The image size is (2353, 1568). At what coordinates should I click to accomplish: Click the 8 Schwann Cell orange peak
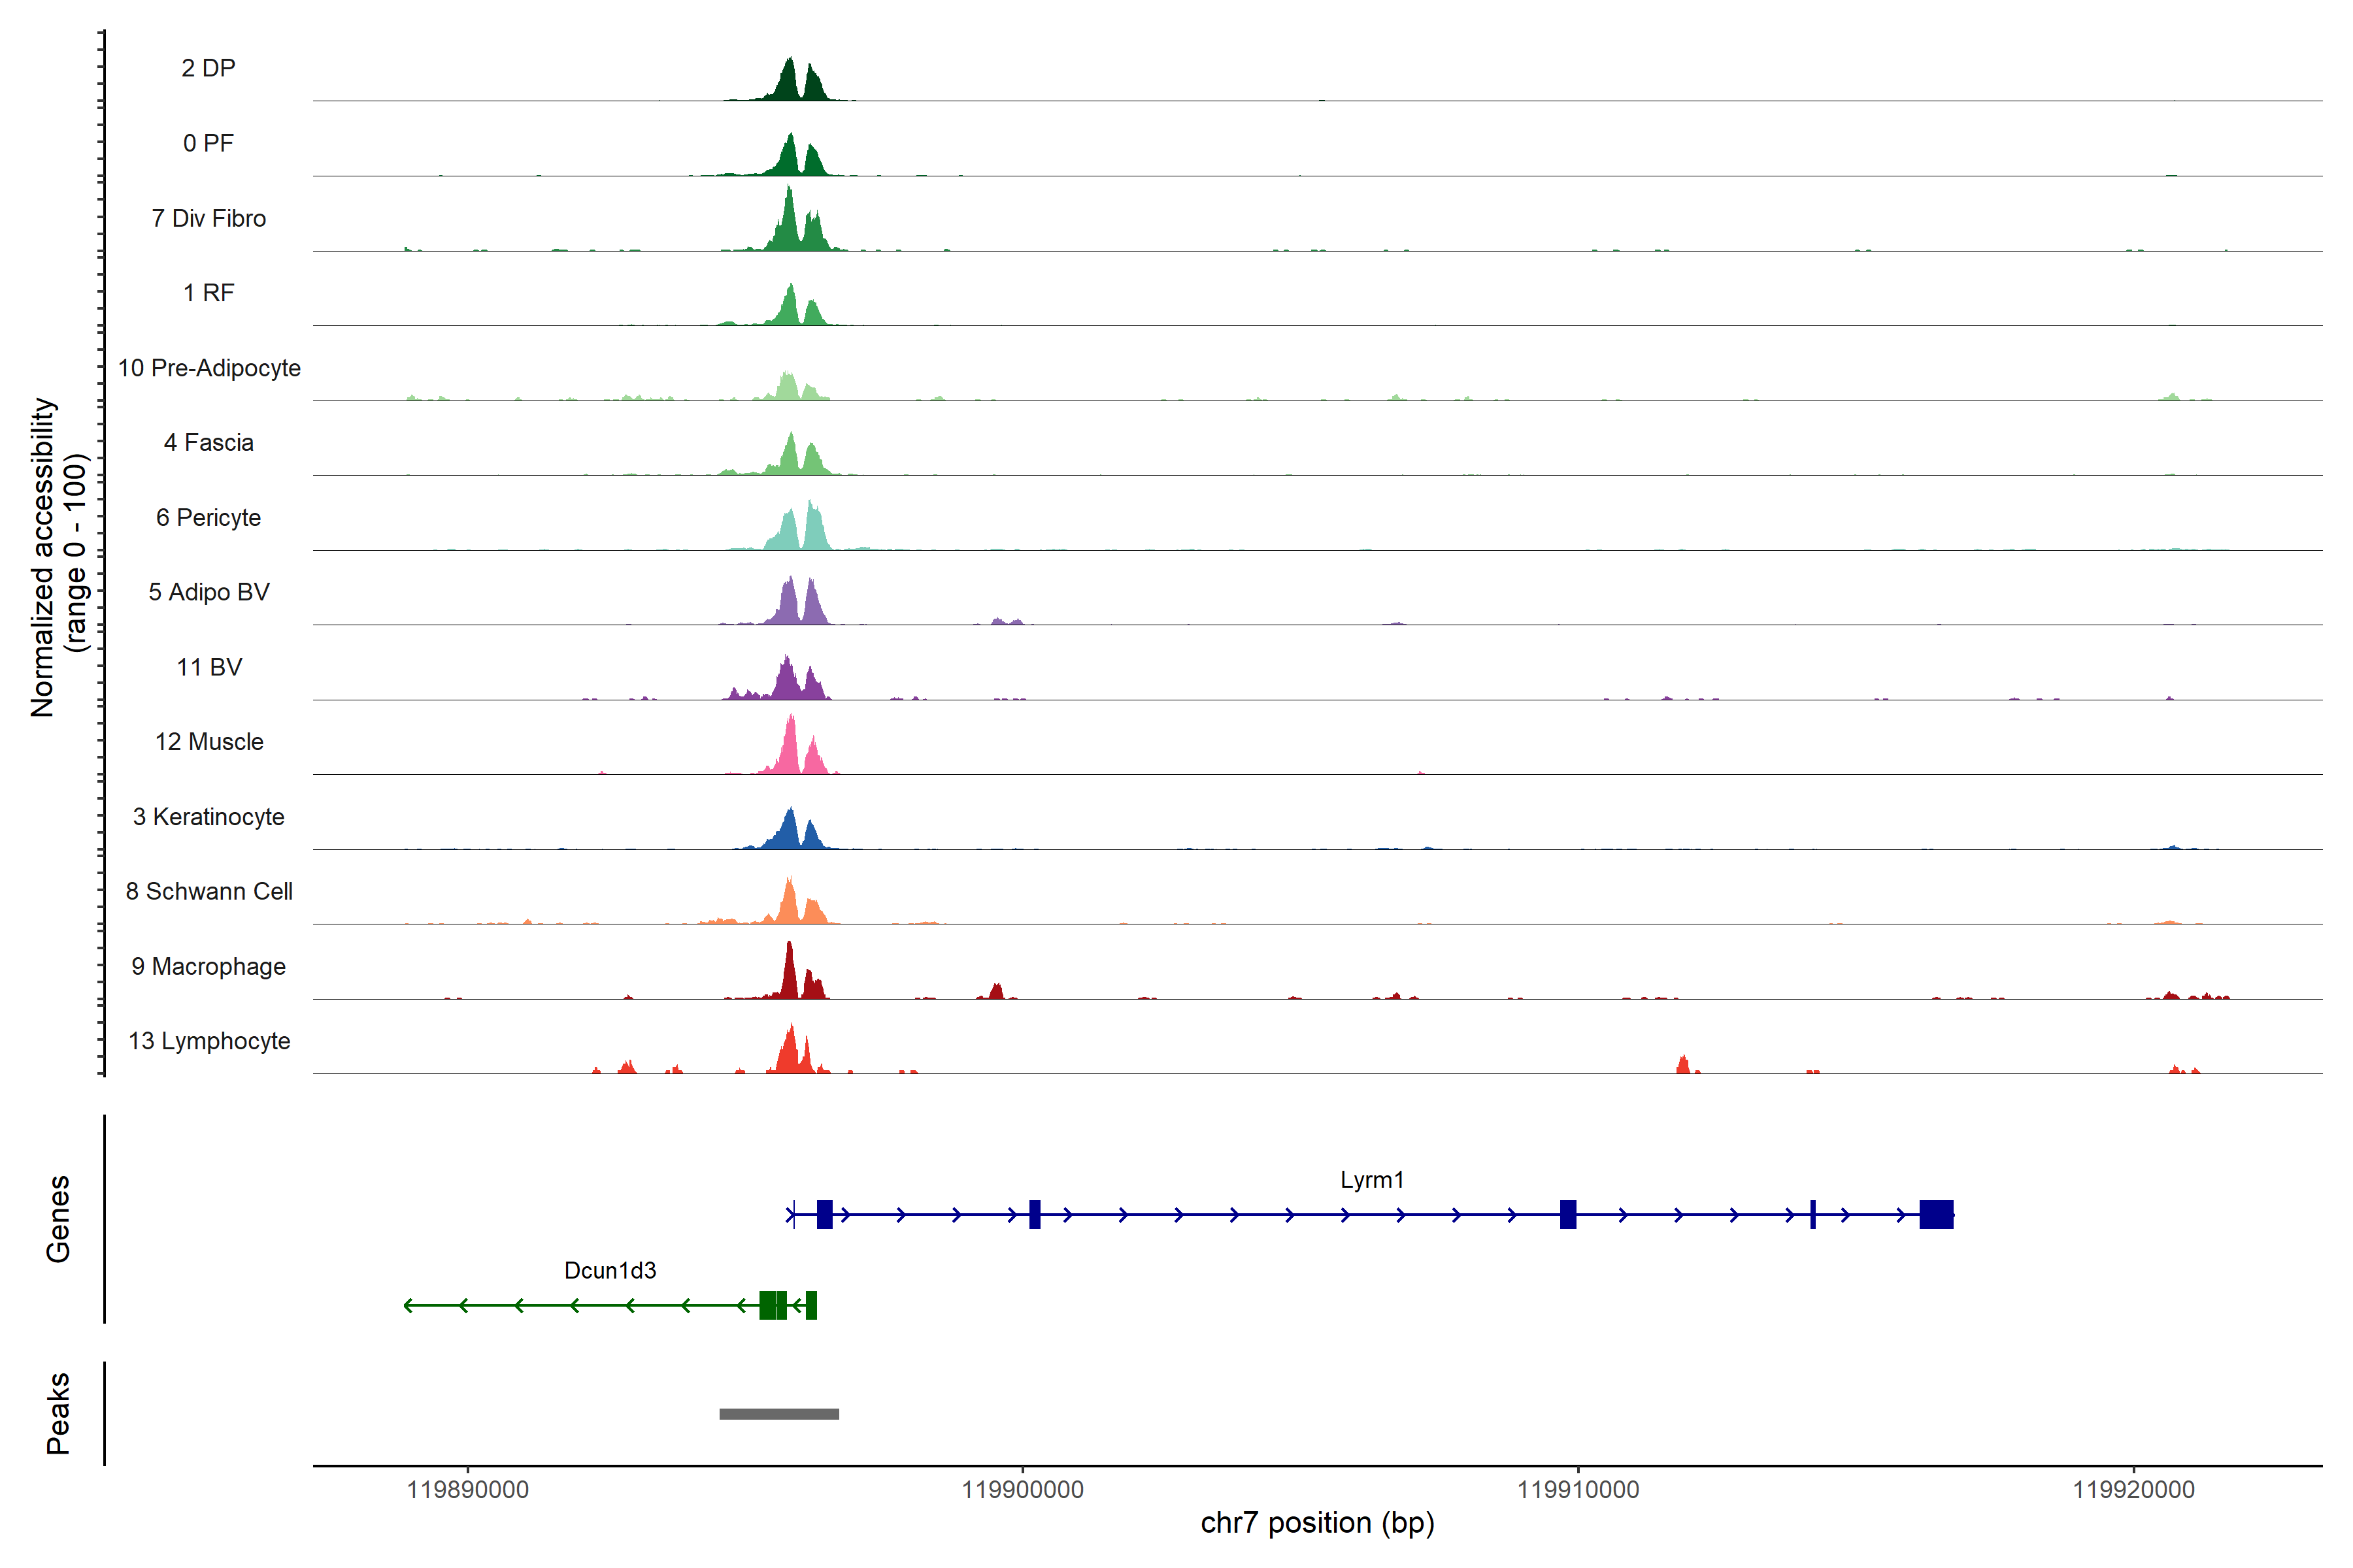click(790, 903)
